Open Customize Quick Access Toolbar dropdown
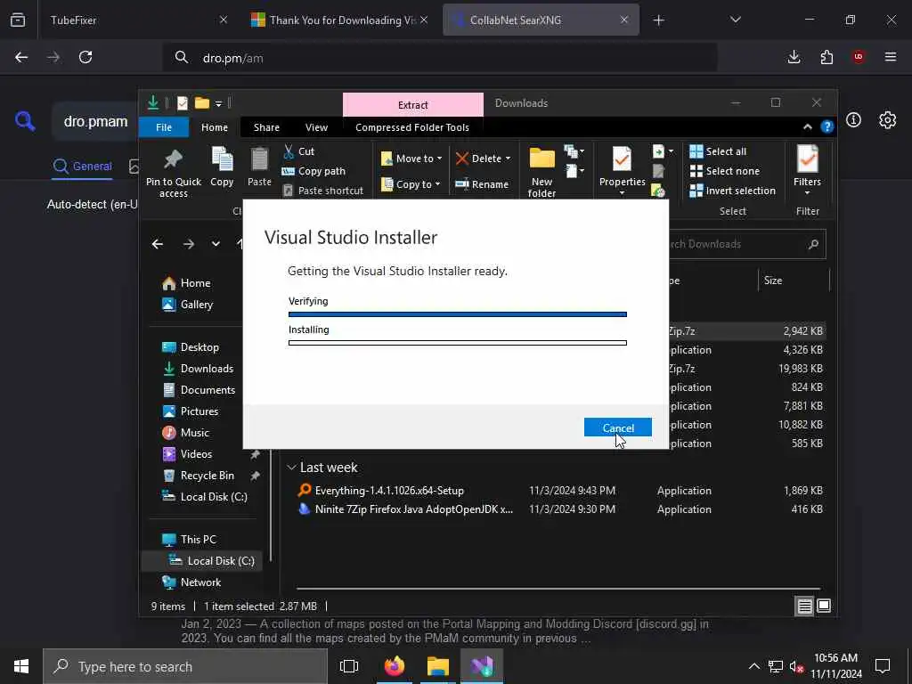Image resolution: width=912 pixels, height=684 pixels. (219, 103)
